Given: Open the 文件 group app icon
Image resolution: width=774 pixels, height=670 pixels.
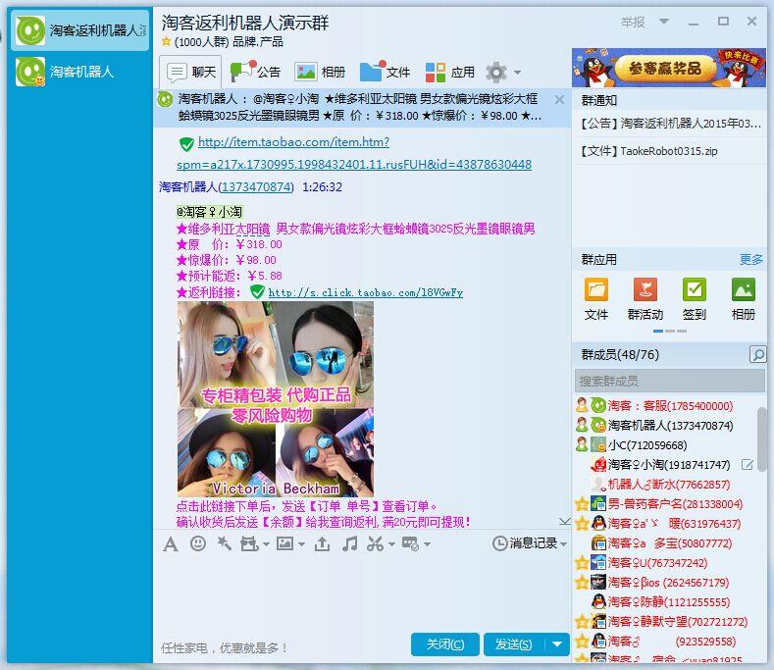Looking at the screenshot, I should (x=595, y=299).
